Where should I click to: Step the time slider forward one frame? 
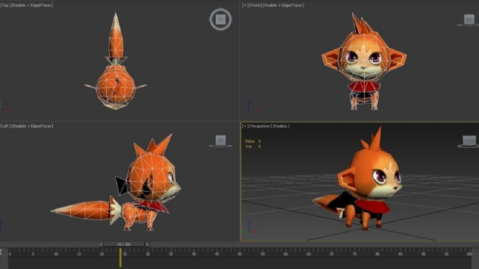(x=147, y=244)
